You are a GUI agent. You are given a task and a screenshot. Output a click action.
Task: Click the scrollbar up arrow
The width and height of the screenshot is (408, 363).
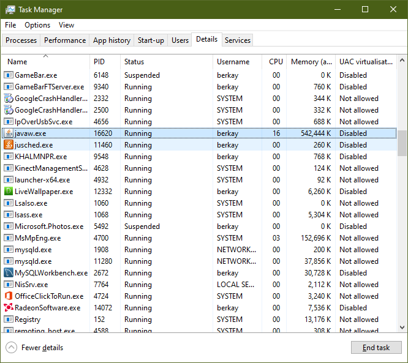pos(402,61)
